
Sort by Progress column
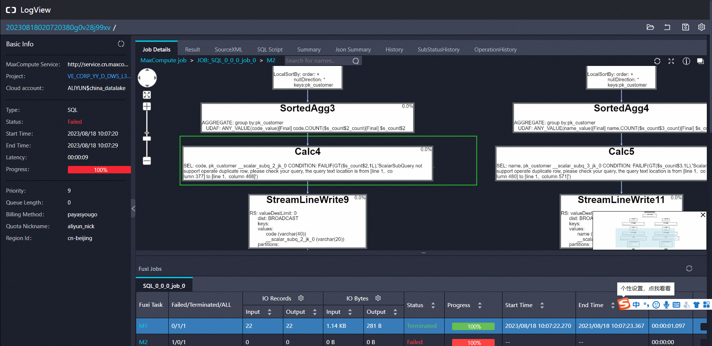pos(479,305)
